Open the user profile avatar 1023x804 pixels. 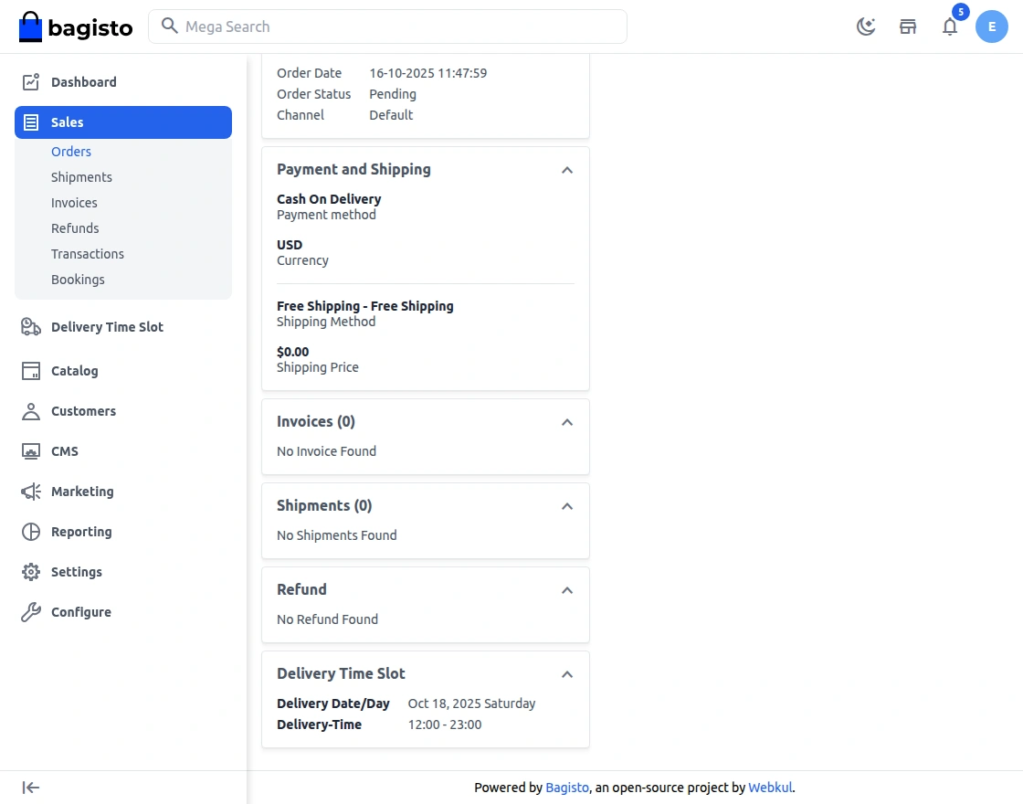[x=992, y=26]
